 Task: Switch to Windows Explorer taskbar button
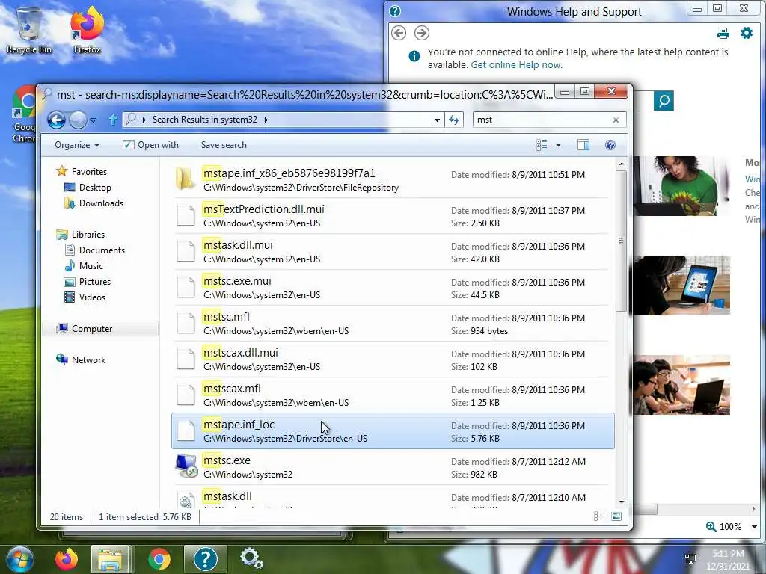coord(111,559)
